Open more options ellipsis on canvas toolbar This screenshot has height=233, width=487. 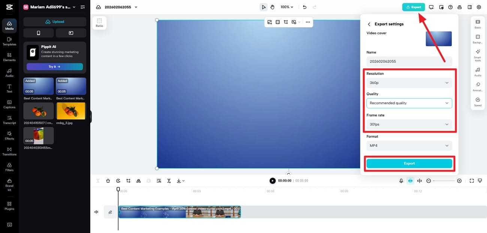click(308, 22)
